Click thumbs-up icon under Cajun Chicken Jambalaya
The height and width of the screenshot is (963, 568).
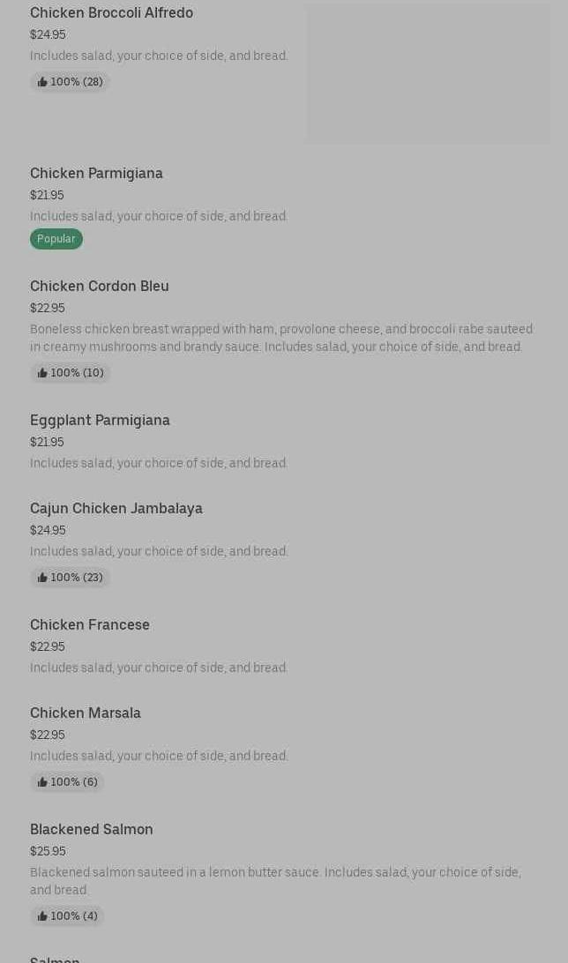(x=42, y=578)
